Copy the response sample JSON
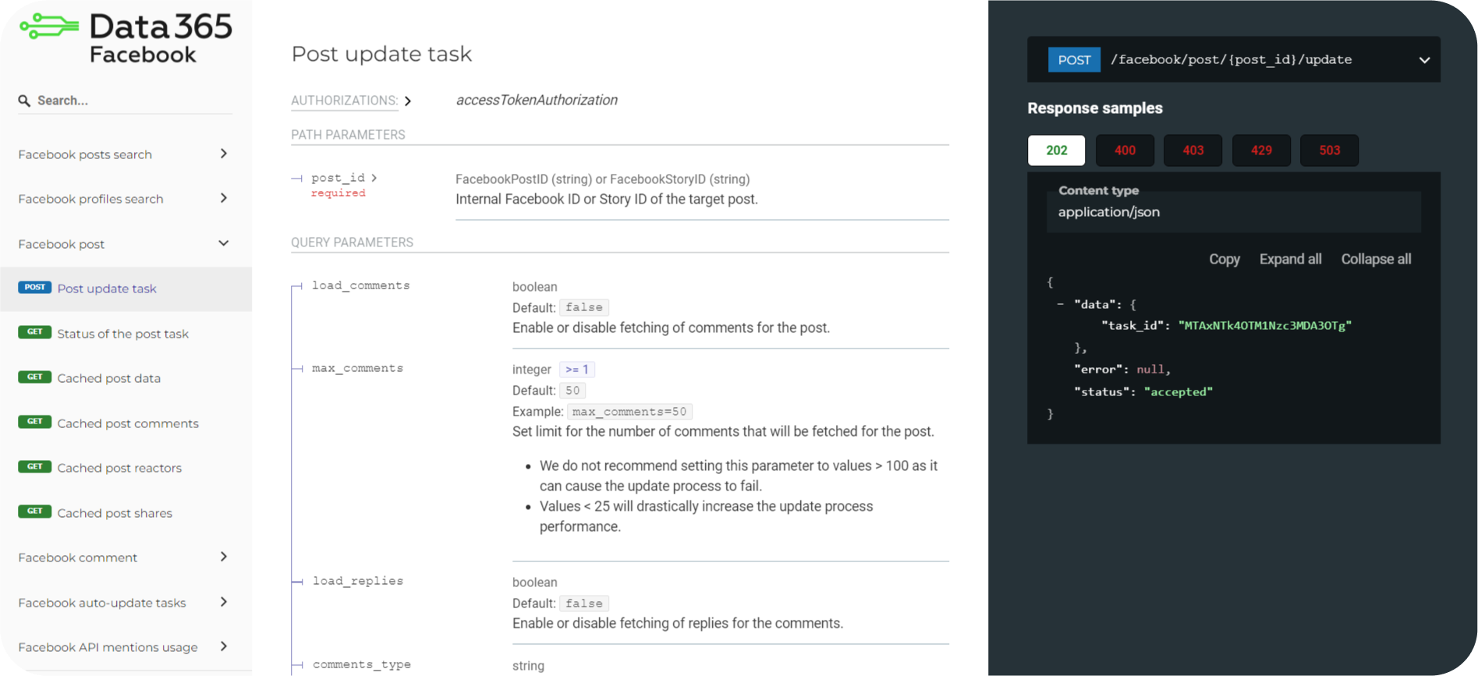The image size is (1478, 676). [x=1224, y=260]
